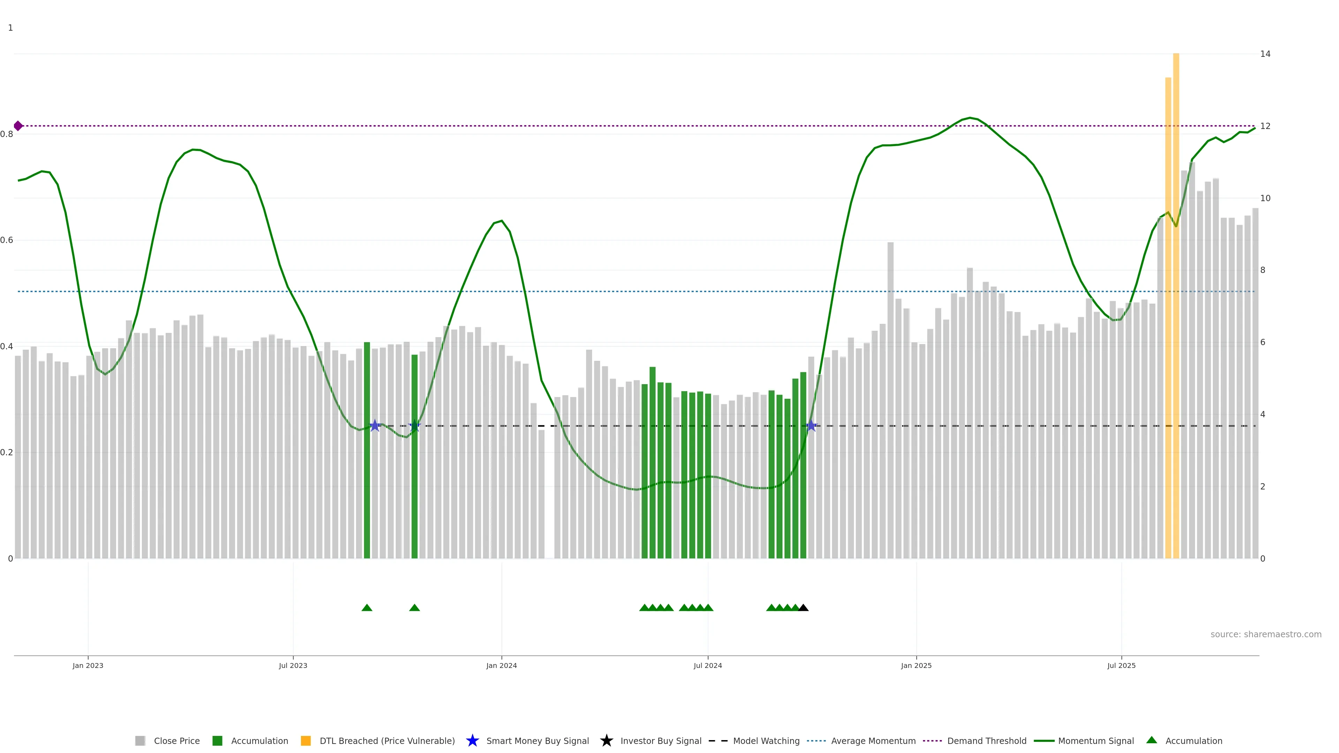Image resolution: width=1339 pixels, height=753 pixels.
Task: Toggle the Momentum Signal legend entry
Action: click(x=1096, y=740)
